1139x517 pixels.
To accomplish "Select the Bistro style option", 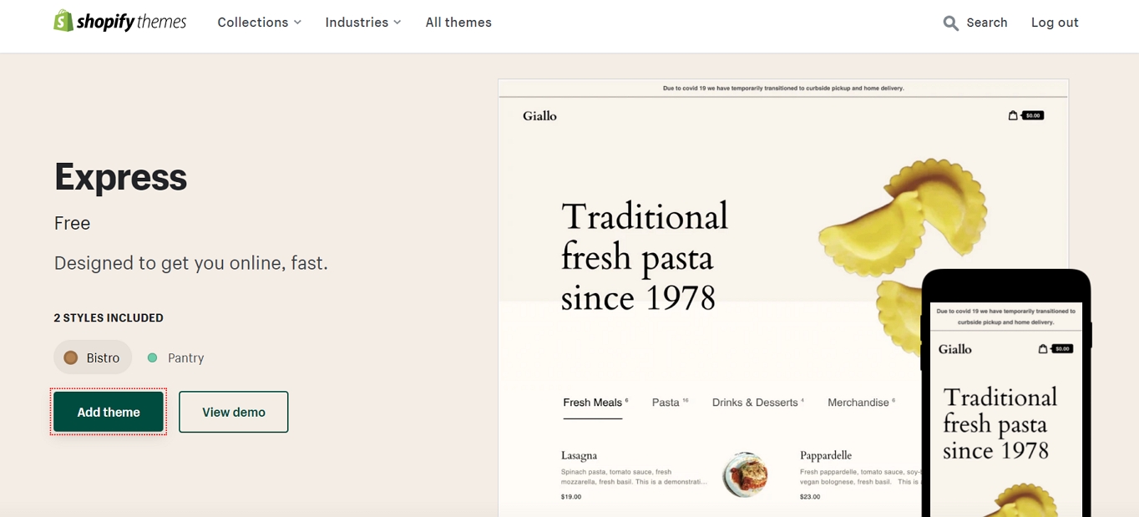I will [93, 357].
